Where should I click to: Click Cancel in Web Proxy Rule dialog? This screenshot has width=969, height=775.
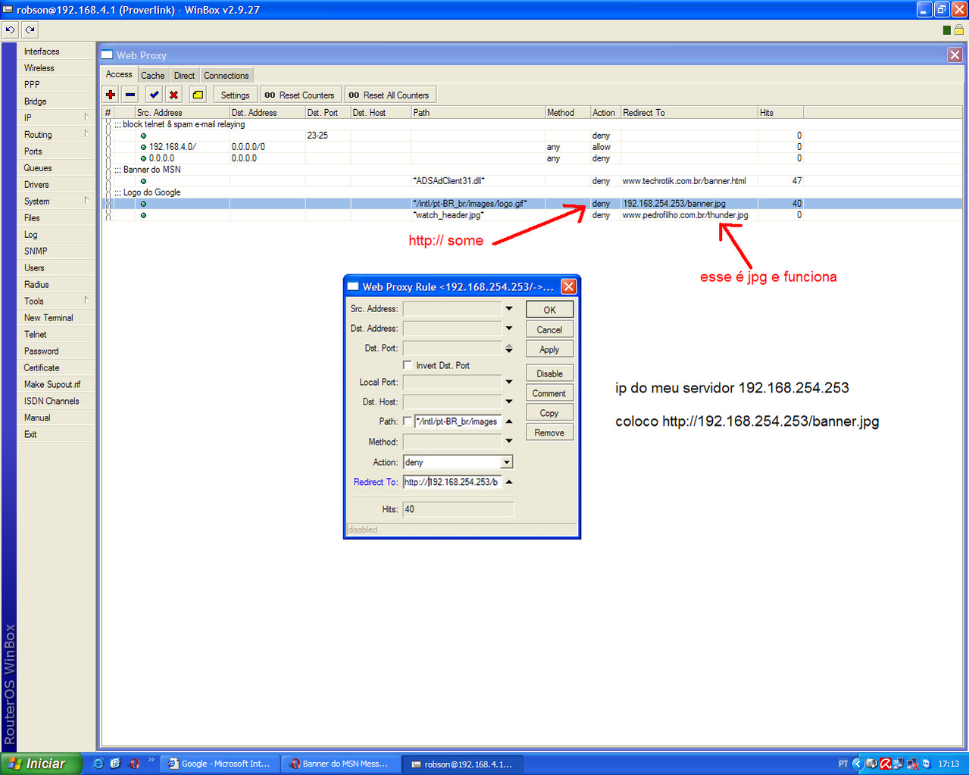(x=549, y=330)
